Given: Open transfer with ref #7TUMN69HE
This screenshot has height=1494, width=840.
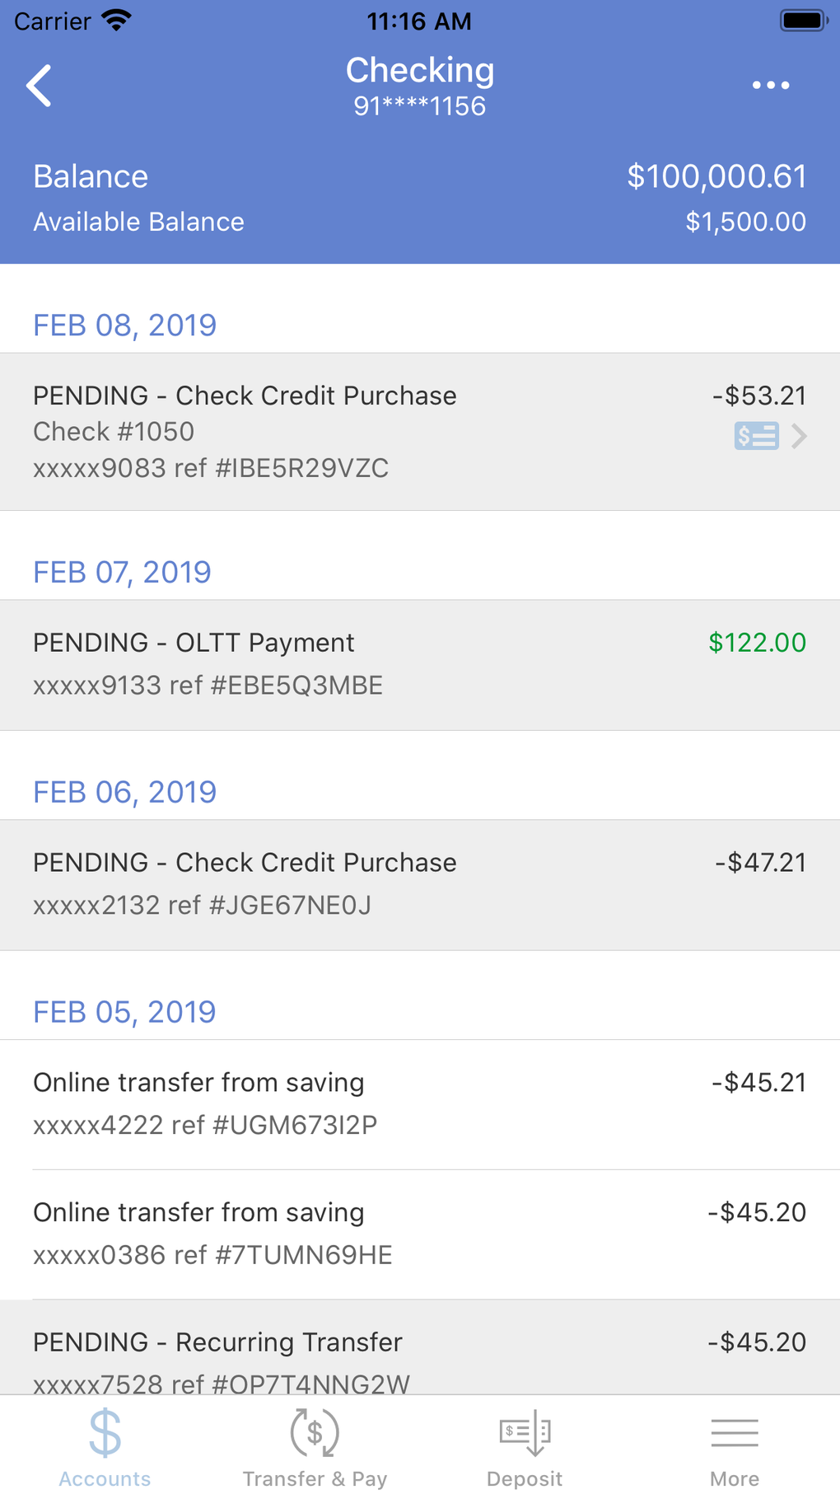Looking at the screenshot, I should [x=420, y=1234].
